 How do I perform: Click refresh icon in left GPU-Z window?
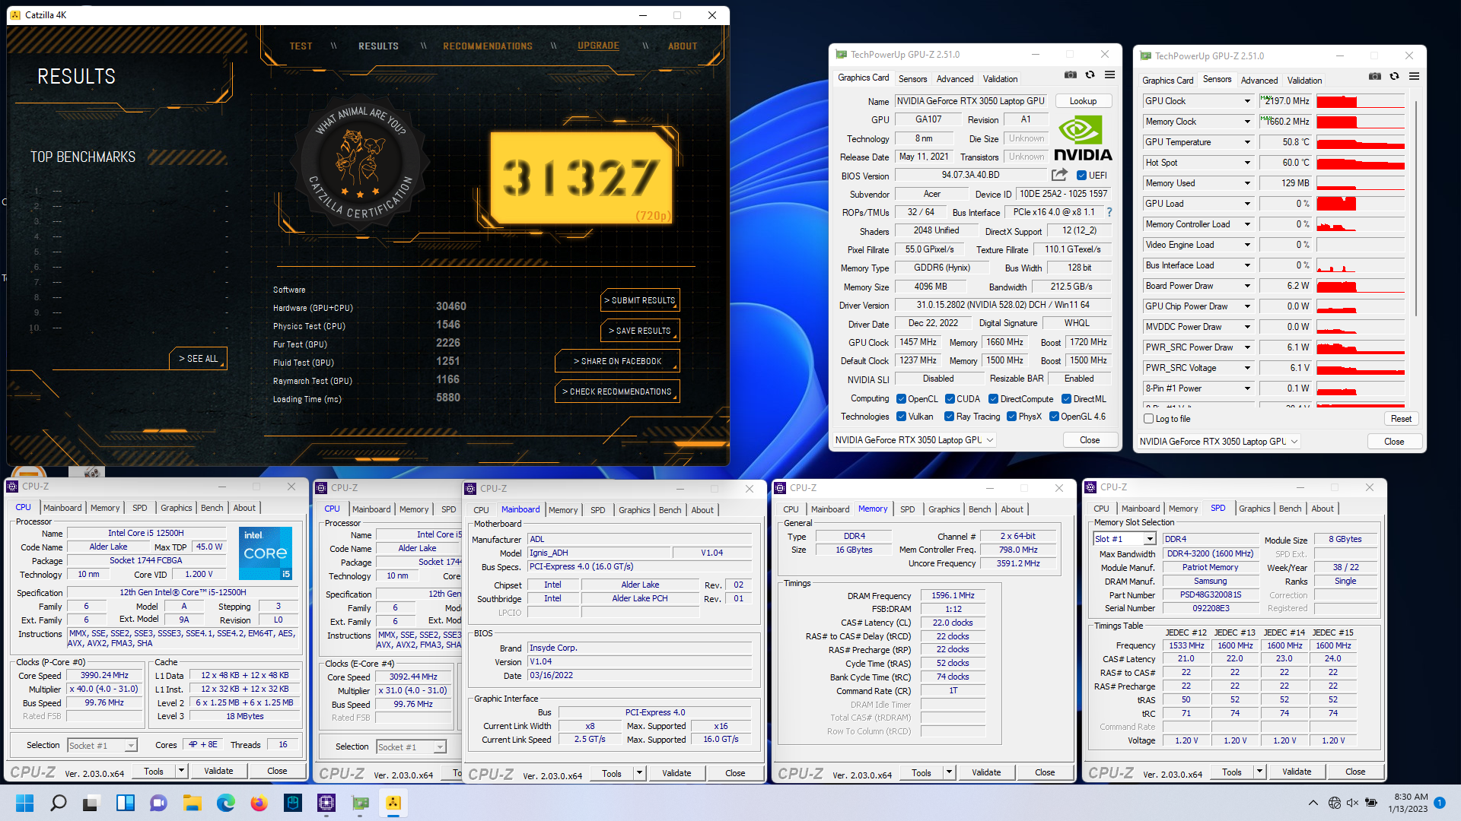[1090, 75]
